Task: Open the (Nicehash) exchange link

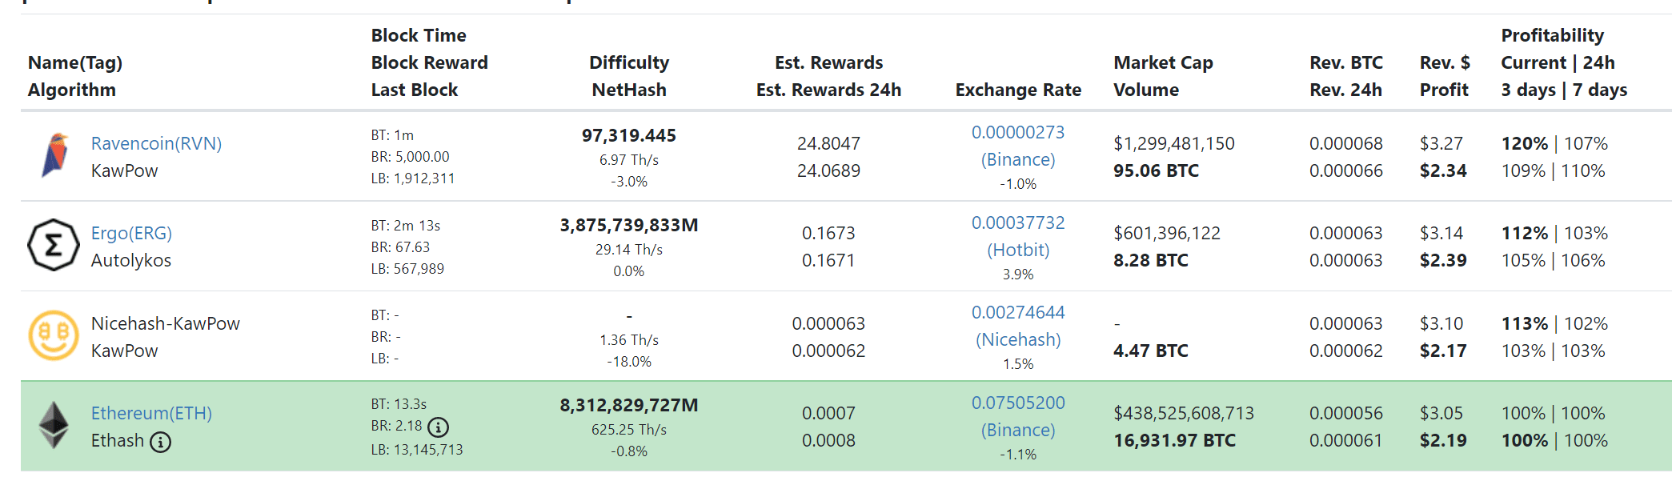Action: click(1018, 339)
